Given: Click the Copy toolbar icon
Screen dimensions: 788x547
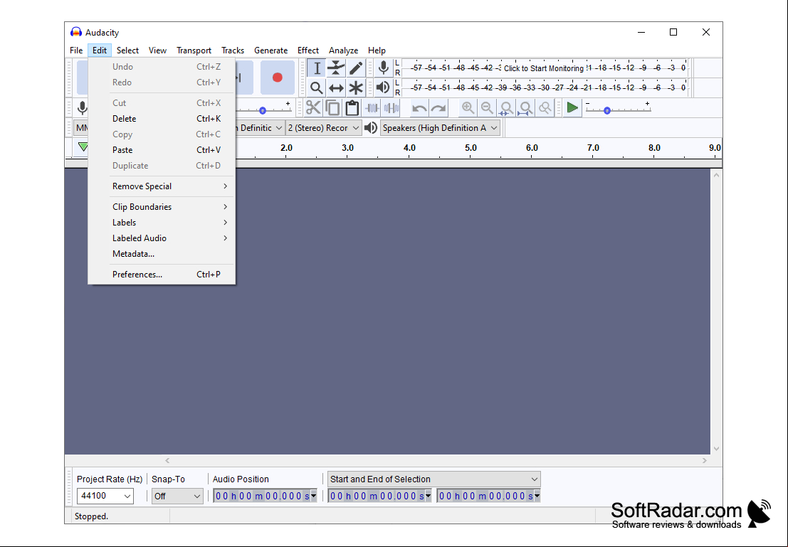Looking at the screenshot, I should (332, 108).
